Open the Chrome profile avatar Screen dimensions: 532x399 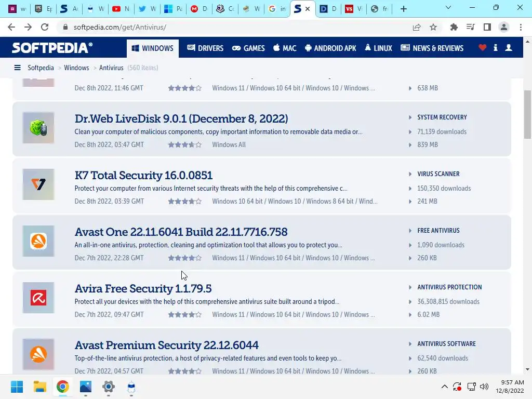[x=504, y=27]
